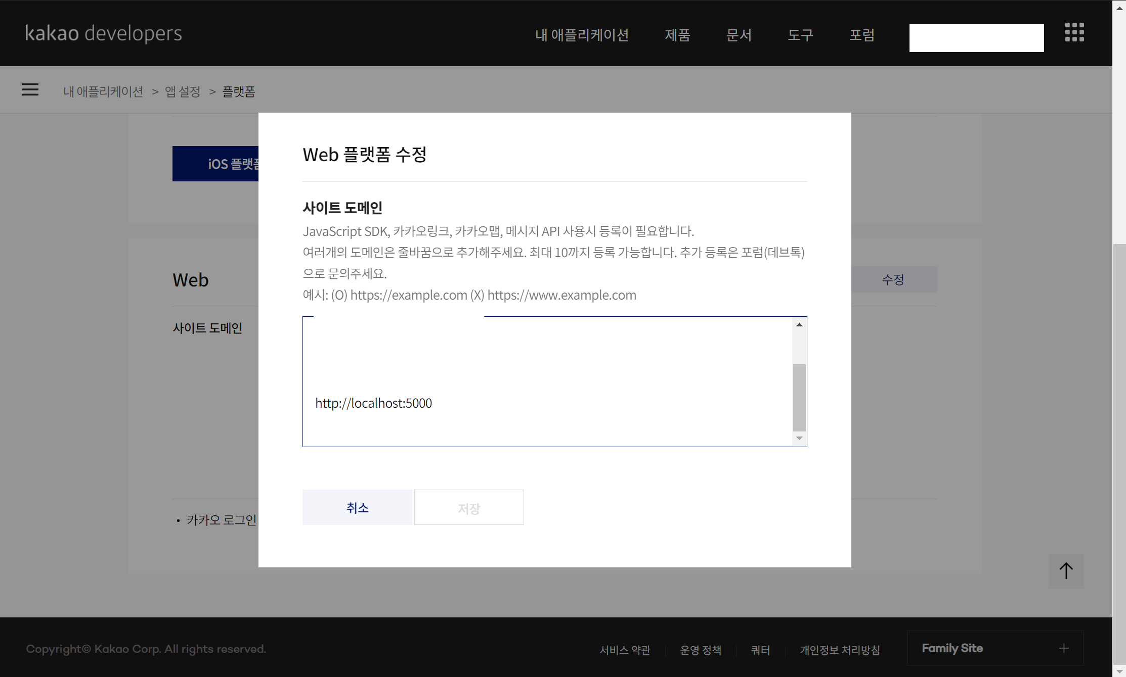This screenshot has width=1126, height=677.
Task: Click the kakao developers logo
Action: (x=103, y=33)
